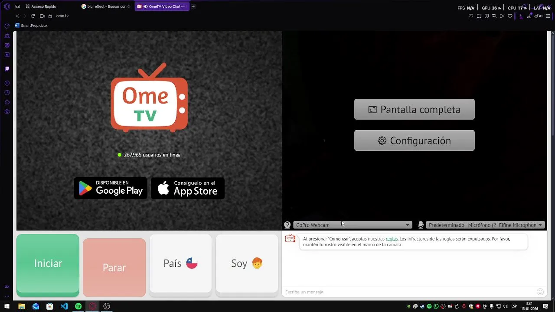
Task: Open sidebar history clock icon
Action: click(x=7, y=93)
